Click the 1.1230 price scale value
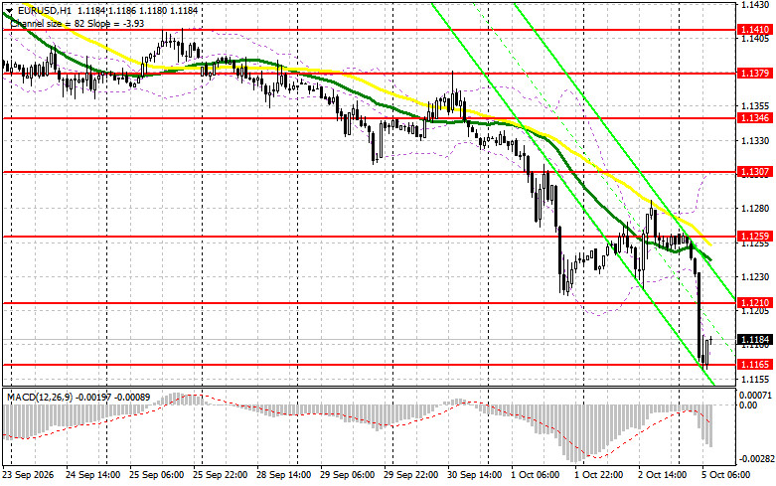The height and width of the screenshot is (486, 776). (755, 277)
